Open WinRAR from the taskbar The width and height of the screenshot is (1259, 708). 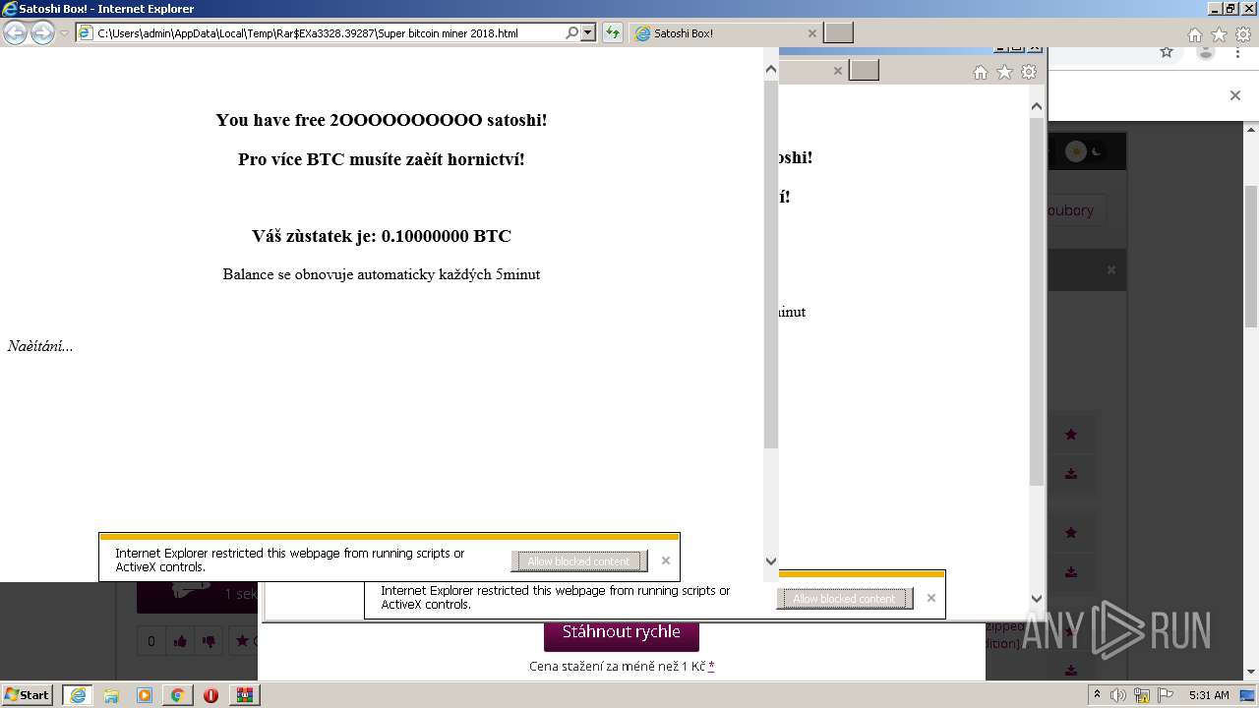tap(244, 695)
